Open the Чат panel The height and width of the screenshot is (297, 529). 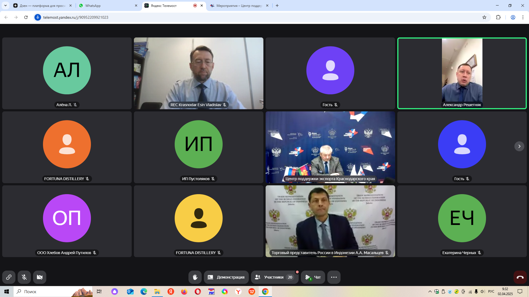tap(313, 277)
